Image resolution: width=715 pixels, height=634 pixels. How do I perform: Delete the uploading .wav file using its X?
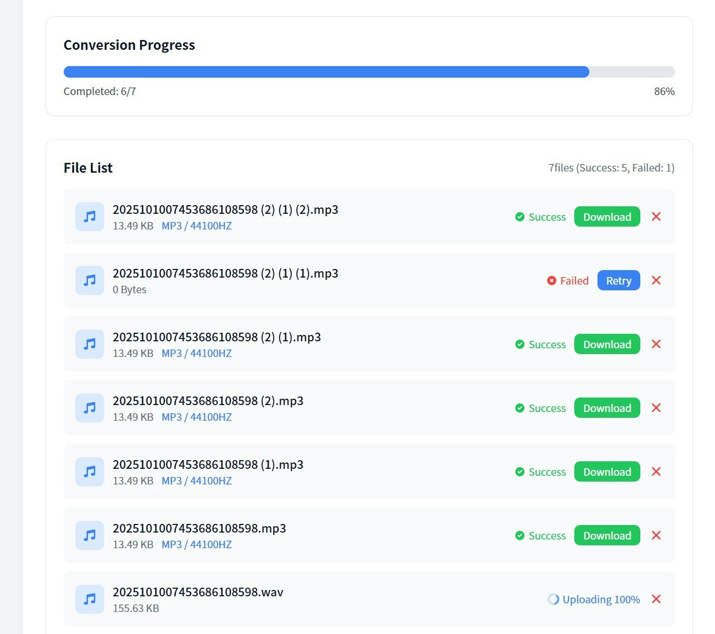click(x=656, y=599)
